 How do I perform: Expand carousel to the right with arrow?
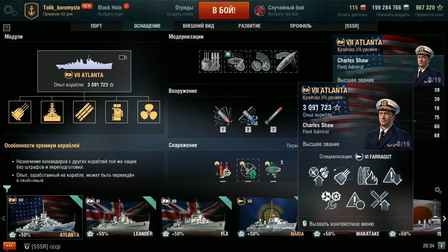pos(444,218)
